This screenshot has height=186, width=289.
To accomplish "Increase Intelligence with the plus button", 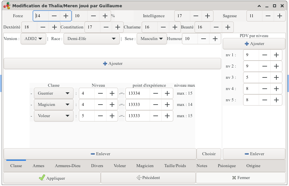I will tap(208, 16).
